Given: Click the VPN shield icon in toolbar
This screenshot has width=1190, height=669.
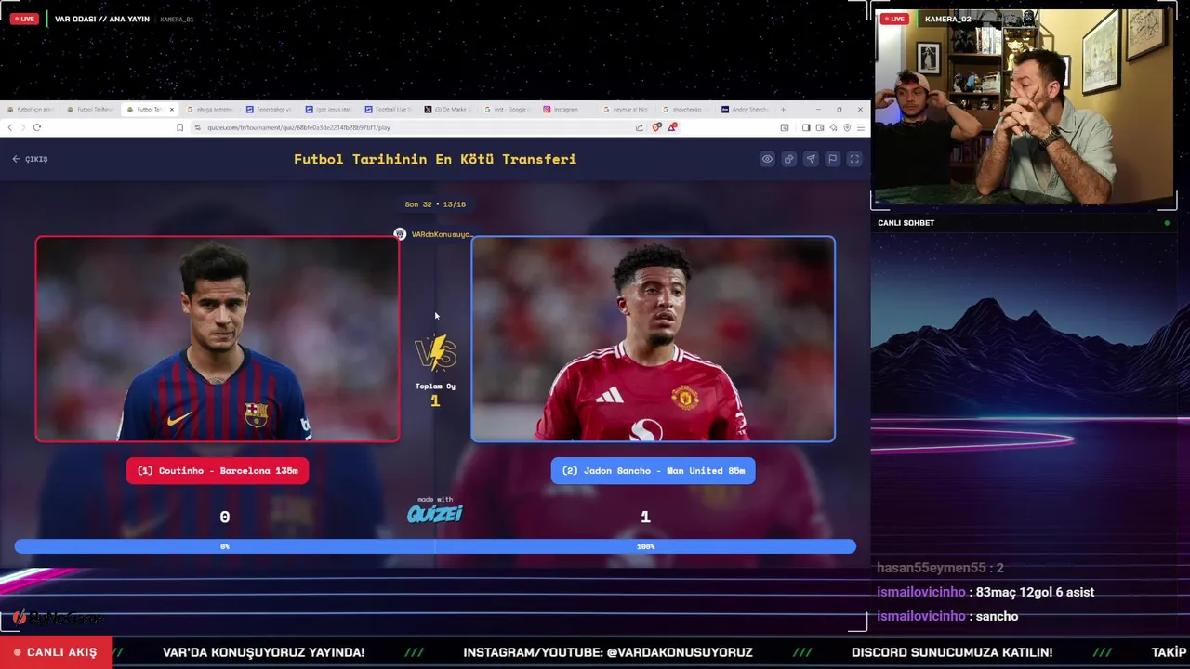Looking at the screenshot, I should pos(847,127).
